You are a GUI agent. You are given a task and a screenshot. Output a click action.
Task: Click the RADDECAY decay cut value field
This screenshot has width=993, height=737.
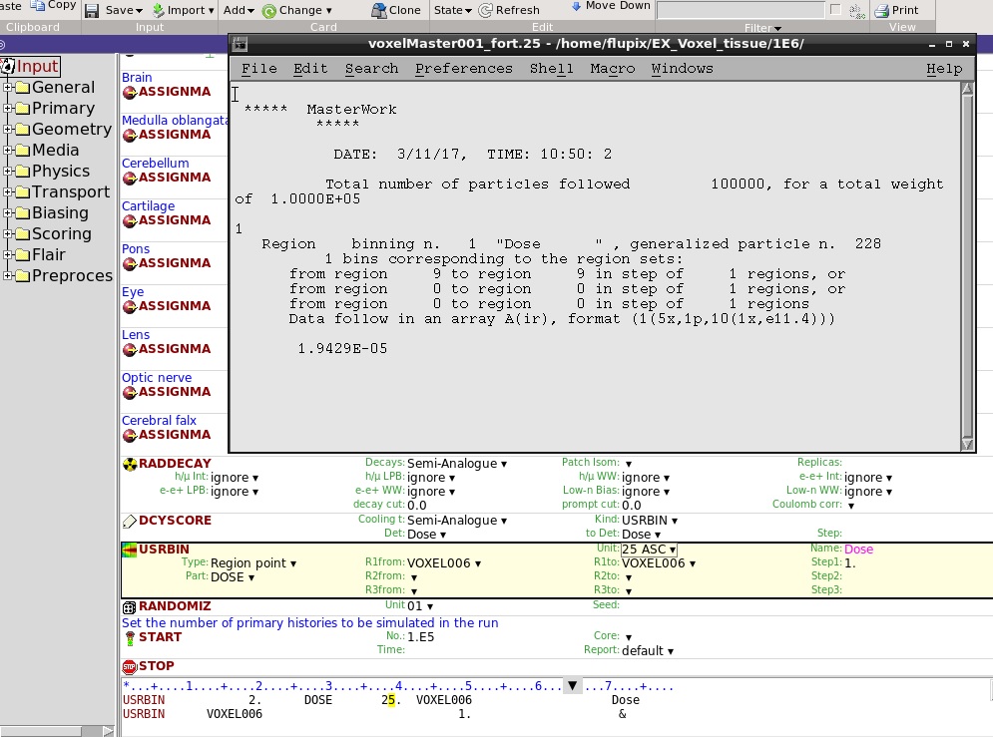click(417, 505)
